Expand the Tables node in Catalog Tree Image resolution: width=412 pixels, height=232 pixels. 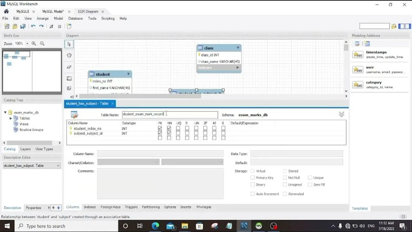point(11,118)
